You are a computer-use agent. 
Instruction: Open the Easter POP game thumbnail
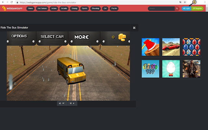pos(150,69)
